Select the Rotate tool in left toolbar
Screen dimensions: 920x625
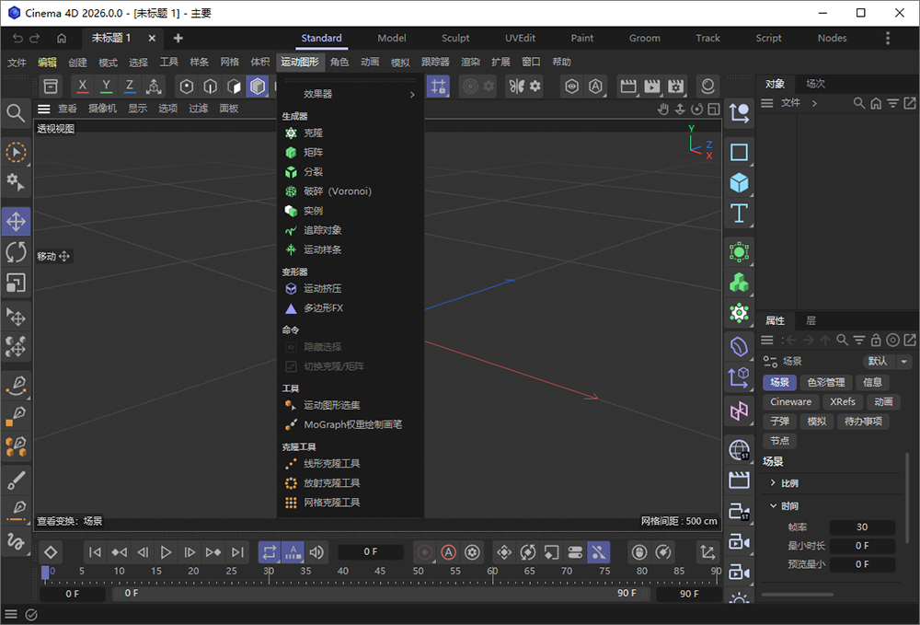(x=17, y=251)
